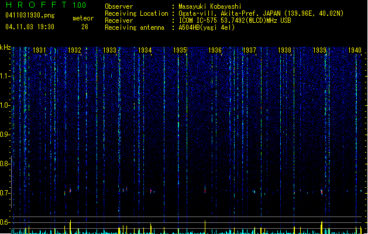Select the filename 0411031930.png
This screenshot has width=368, height=234.
pos(30,15)
